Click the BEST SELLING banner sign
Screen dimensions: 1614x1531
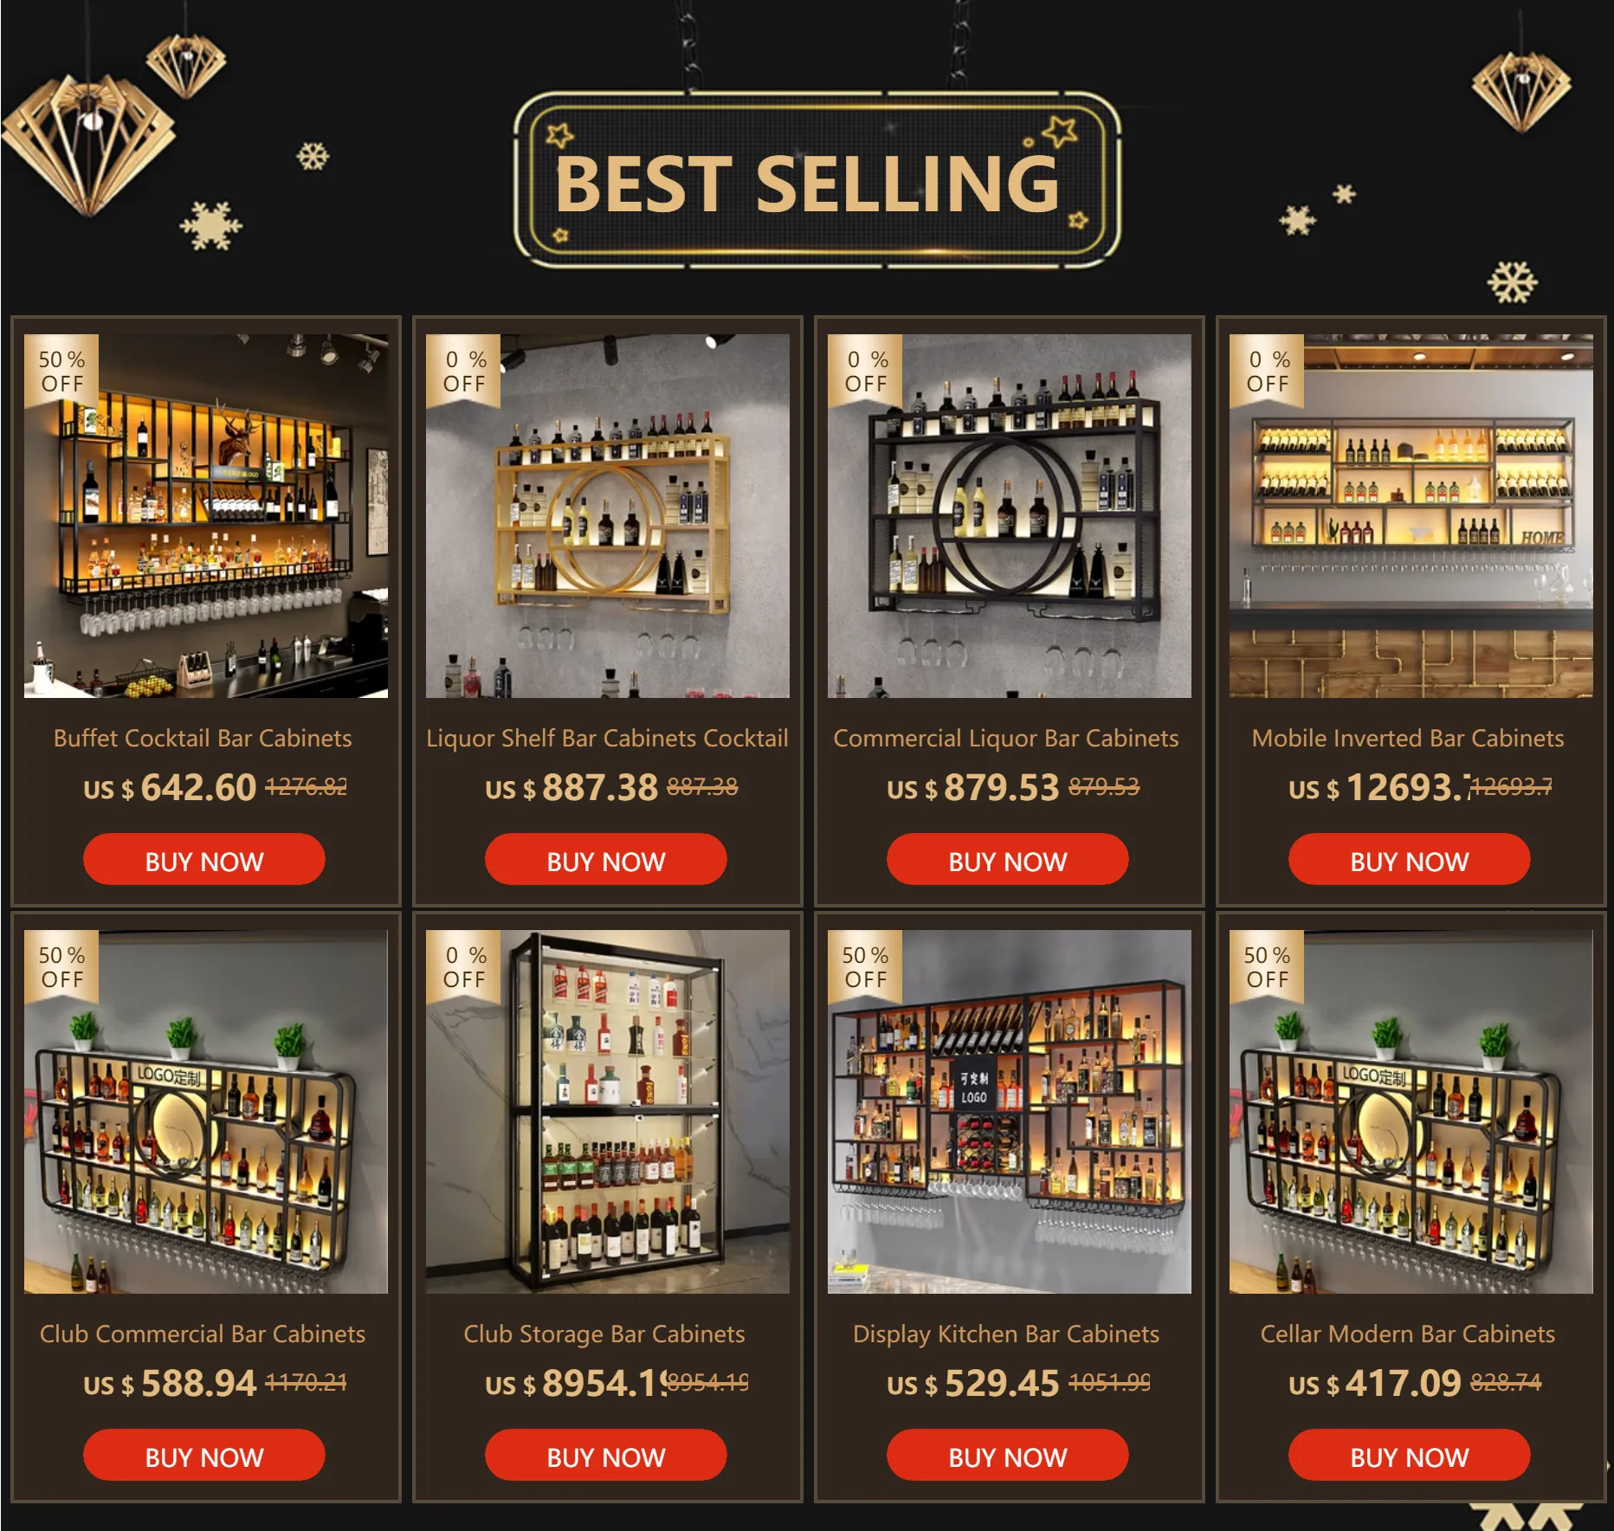click(817, 180)
